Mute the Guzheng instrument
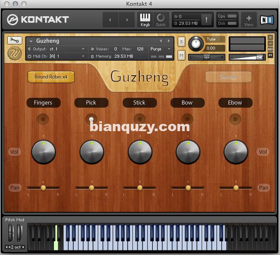280x255 pixels. click(181, 56)
